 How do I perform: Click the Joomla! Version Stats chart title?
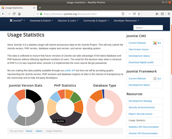[26, 85]
